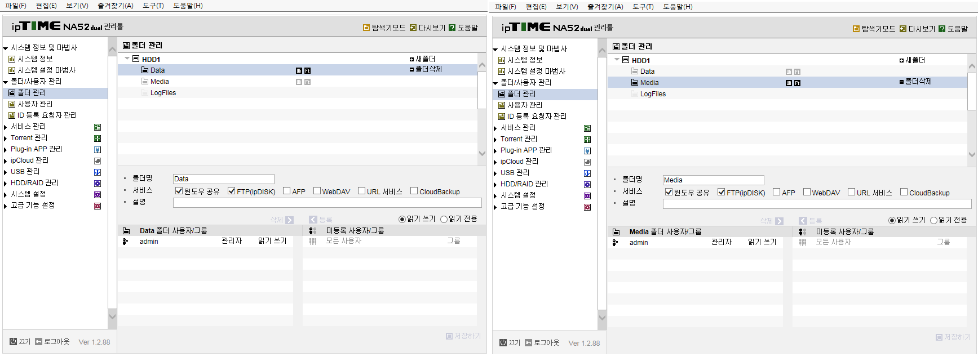Click the 폴더명 field containing Data
The image size is (978, 357).
(224, 179)
